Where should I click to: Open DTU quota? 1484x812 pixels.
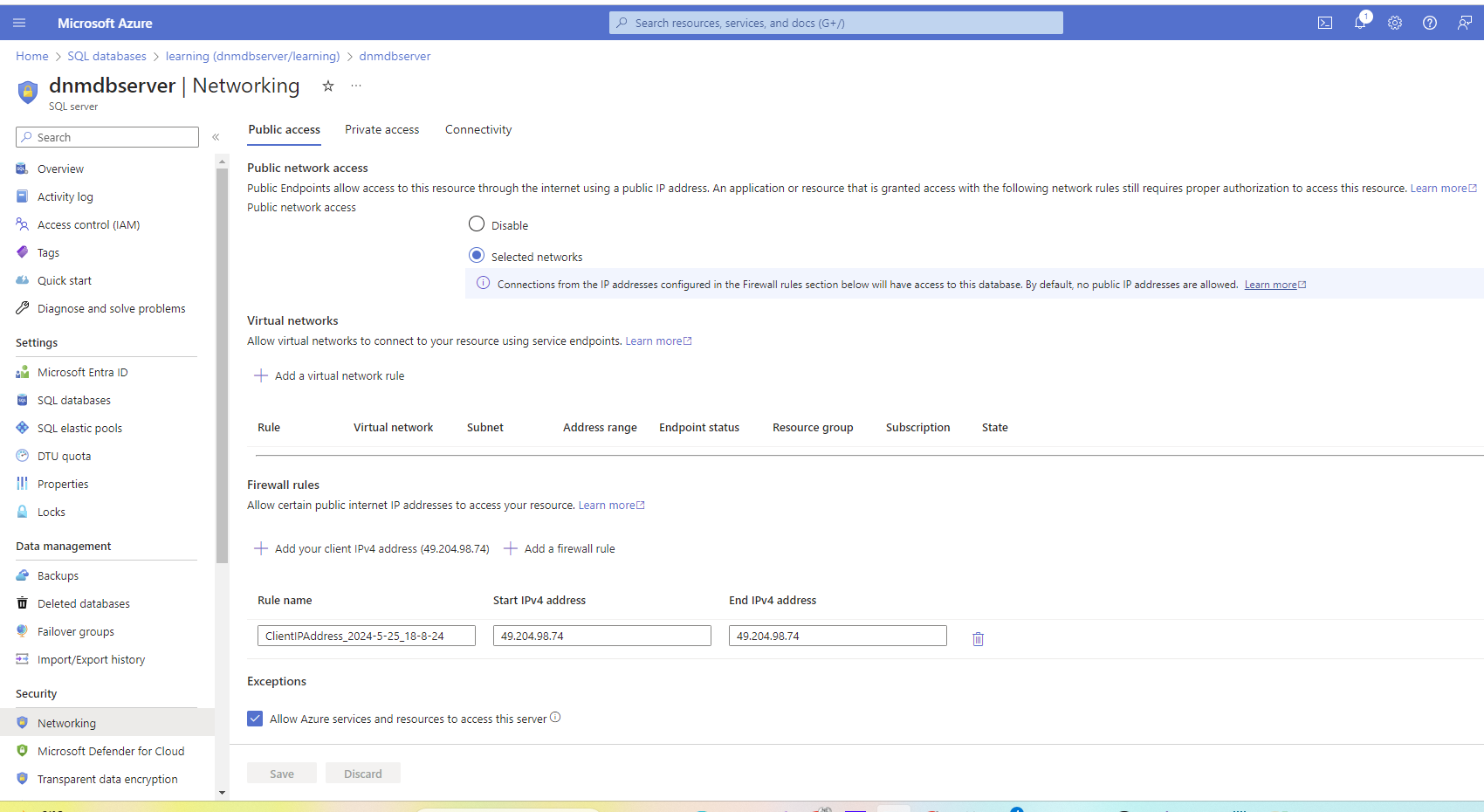pos(64,456)
